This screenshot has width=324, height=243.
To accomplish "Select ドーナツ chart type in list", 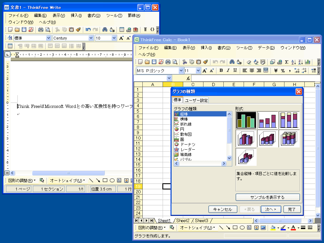I will click(x=200, y=144).
